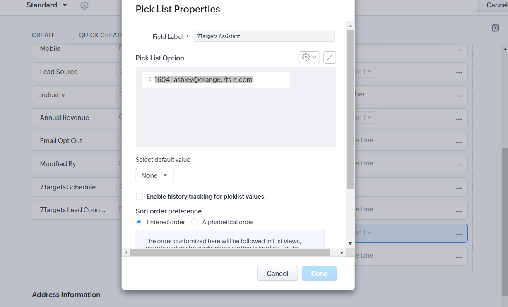Select Entered order sort preference
Screen dimensions: 508x307
tap(140, 222)
